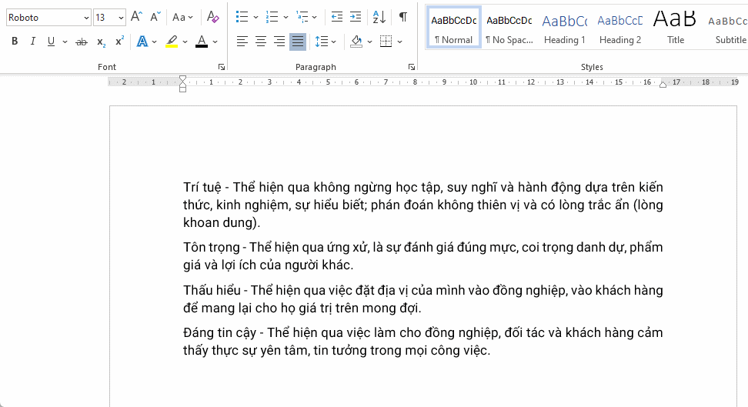Screen dimensions: 748x407
Task: Insert a bulleted list
Action: (242, 17)
